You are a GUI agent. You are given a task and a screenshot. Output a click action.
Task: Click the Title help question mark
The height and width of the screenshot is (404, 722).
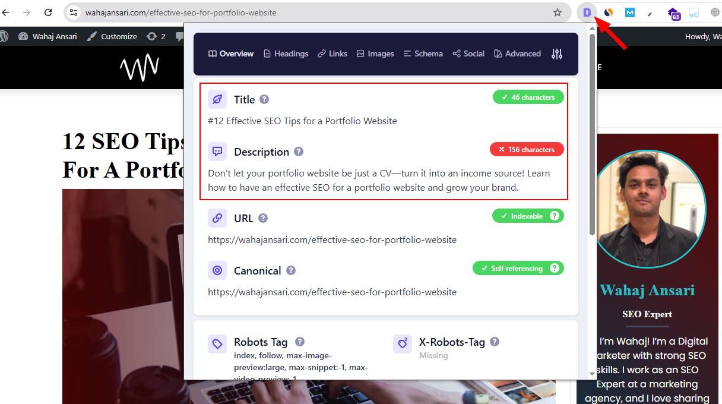264,100
